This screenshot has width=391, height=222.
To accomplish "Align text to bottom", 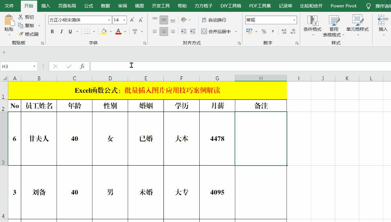I will tap(173, 20).
